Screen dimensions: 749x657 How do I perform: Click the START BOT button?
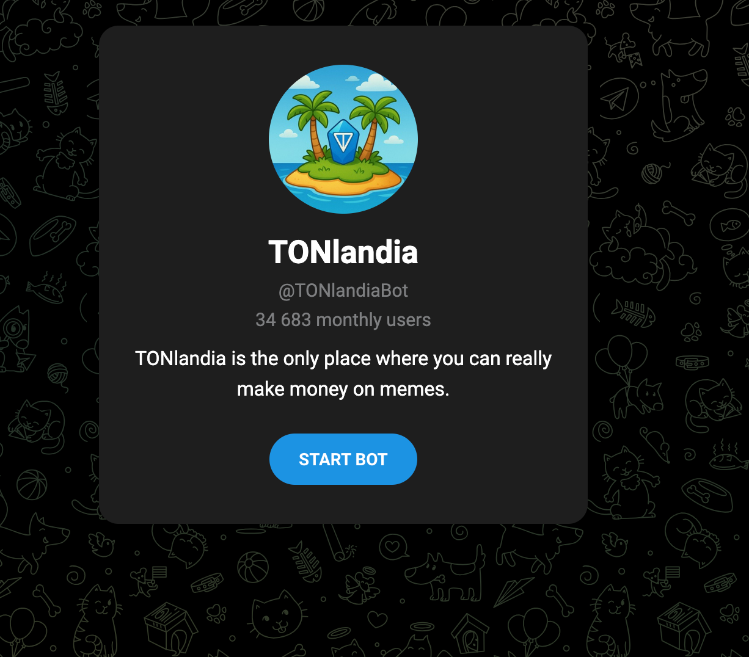(x=343, y=459)
